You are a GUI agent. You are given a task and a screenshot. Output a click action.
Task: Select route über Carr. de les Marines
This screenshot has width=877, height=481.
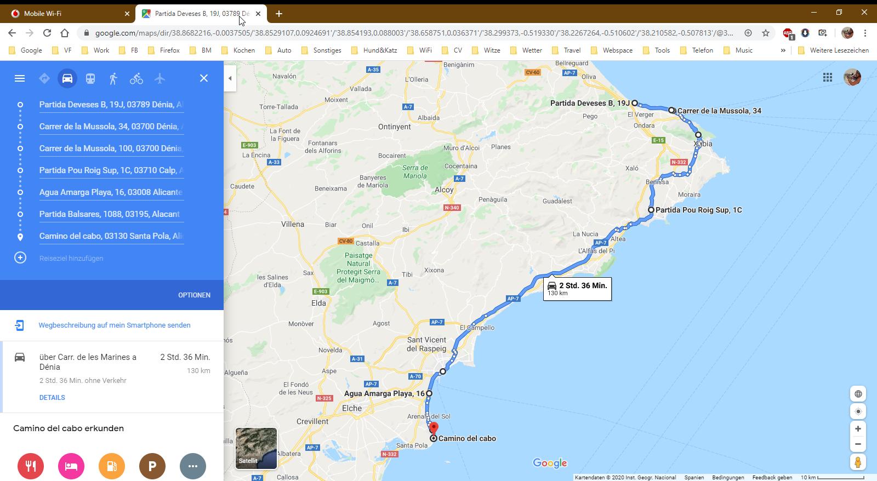coord(112,377)
